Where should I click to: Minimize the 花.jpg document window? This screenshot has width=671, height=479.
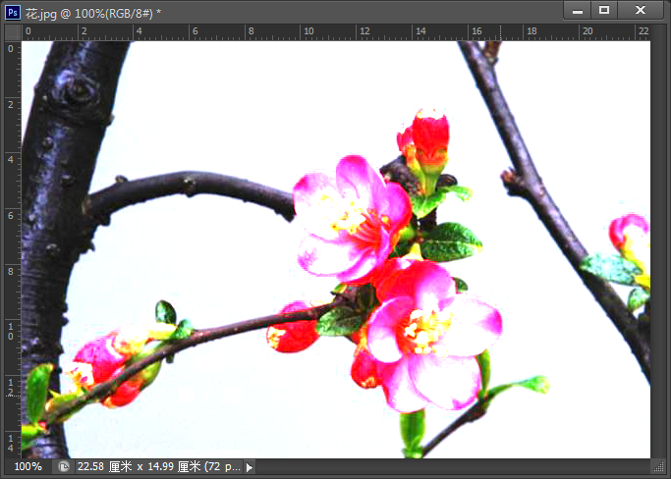[x=577, y=10]
